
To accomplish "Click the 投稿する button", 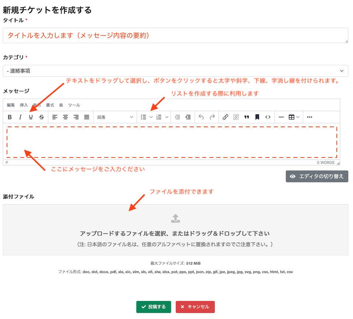I will [154, 306].
